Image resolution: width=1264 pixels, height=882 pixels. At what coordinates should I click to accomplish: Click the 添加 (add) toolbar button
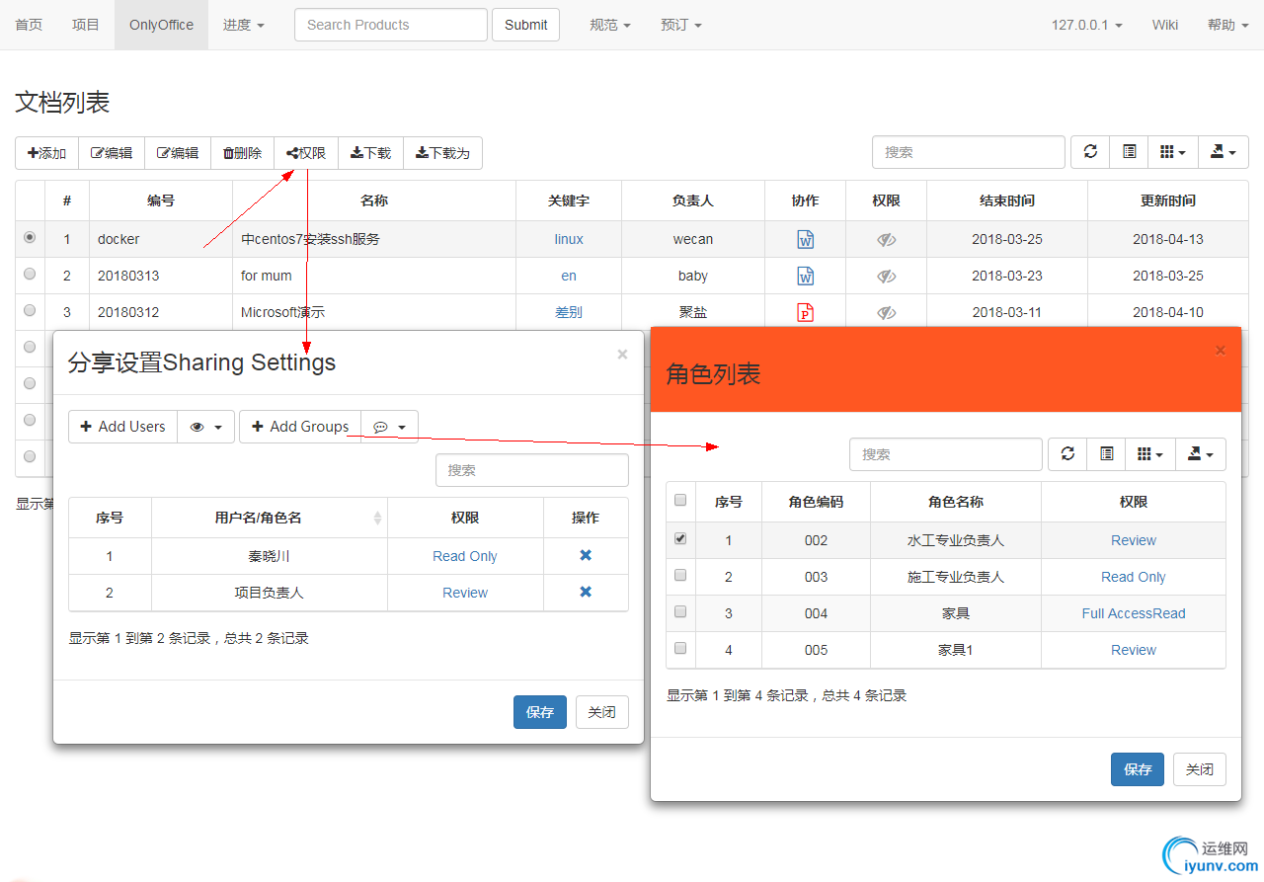pos(46,153)
